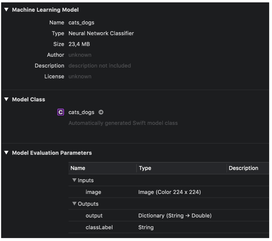Collapse the Inputs group in parameters table
This screenshot has height=241, width=272.
coord(74,180)
